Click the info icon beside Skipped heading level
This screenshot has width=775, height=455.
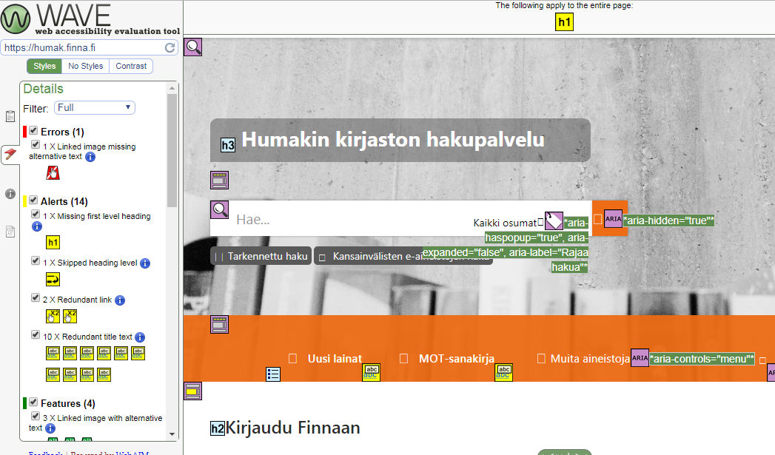[145, 263]
